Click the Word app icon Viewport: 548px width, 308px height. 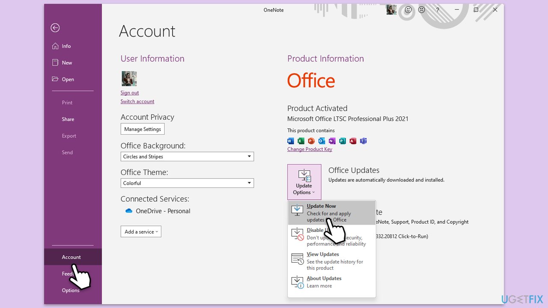point(291,141)
